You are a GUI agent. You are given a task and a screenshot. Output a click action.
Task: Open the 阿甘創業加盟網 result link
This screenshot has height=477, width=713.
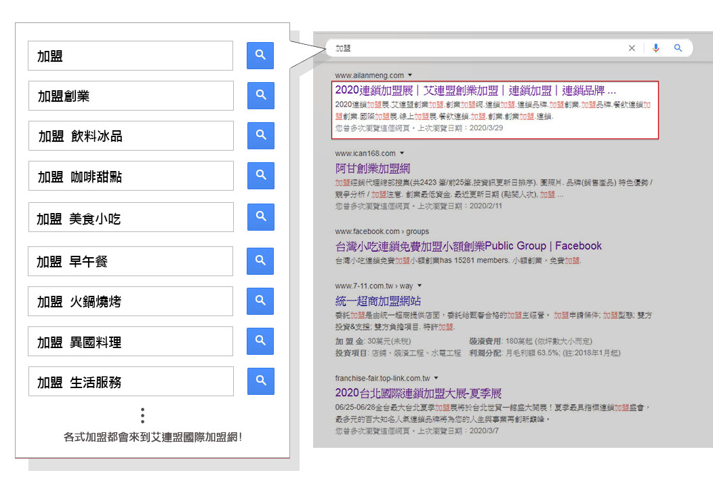click(x=372, y=168)
